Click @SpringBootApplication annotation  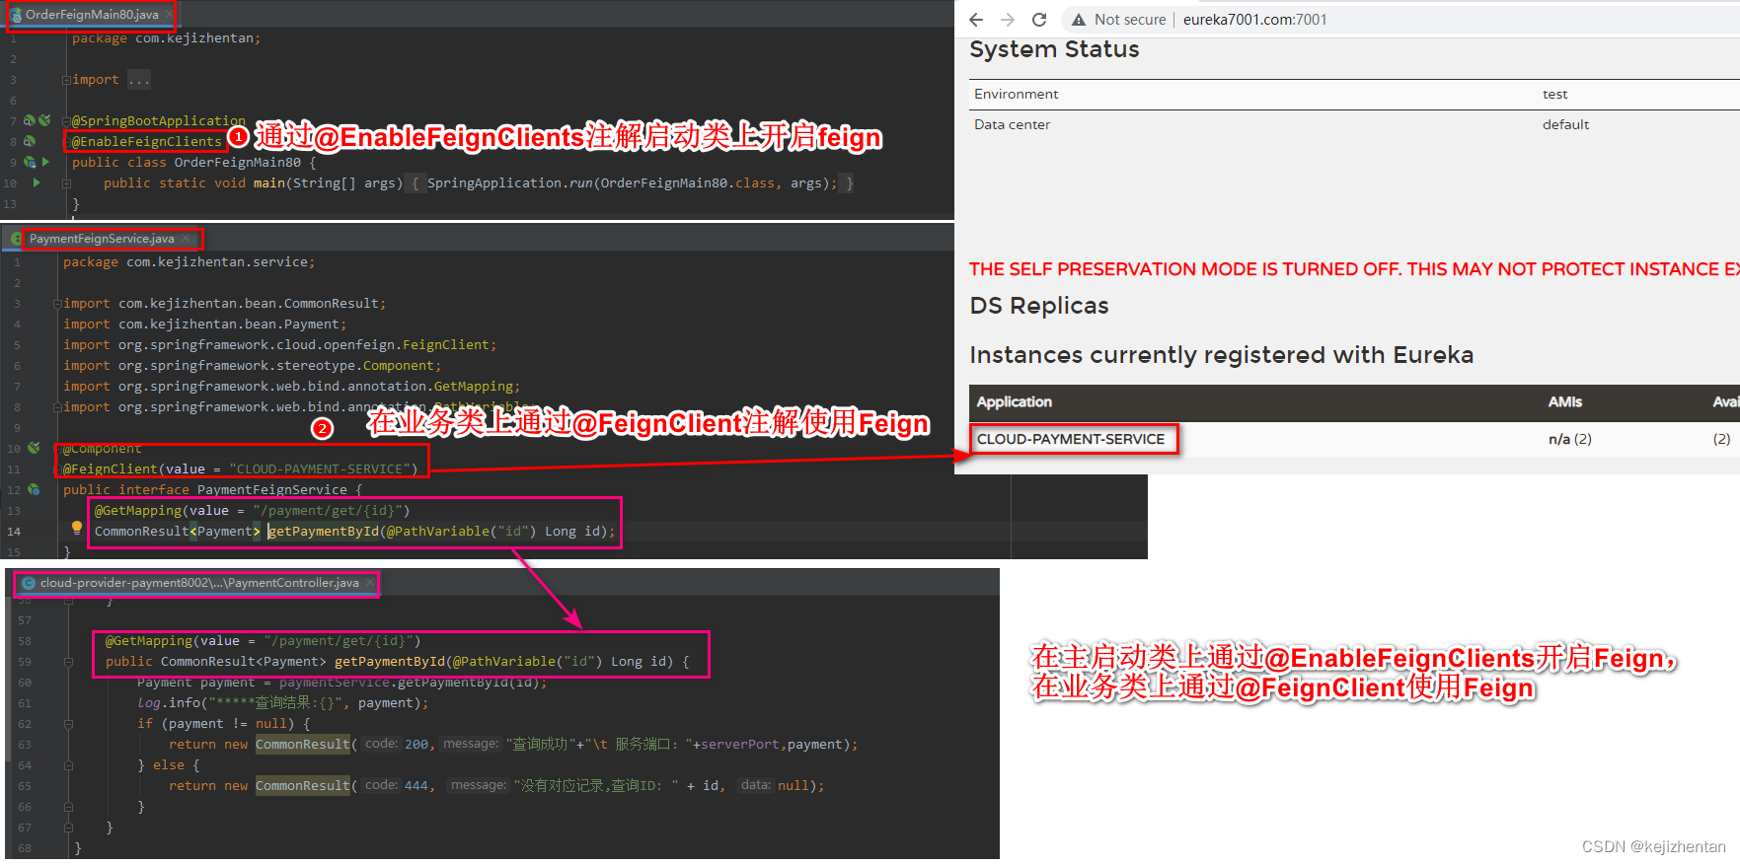[x=158, y=121]
